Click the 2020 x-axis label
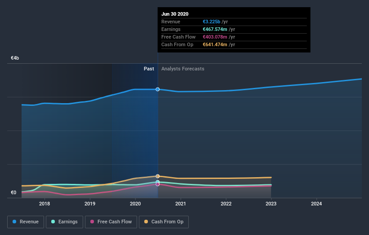Image resolution: width=369 pixels, height=235 pixels. coord(135,204)
